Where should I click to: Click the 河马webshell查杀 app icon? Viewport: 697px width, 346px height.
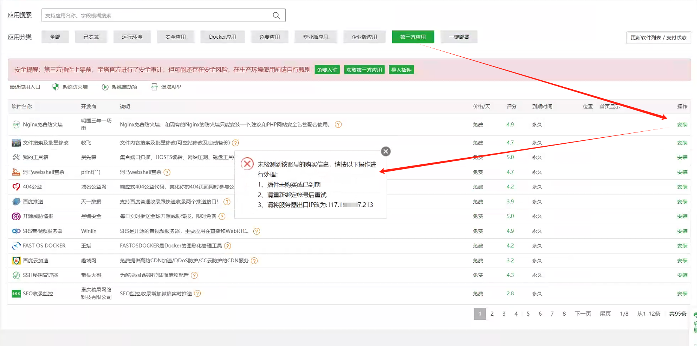pyautogui.click(x=16, y=172)
